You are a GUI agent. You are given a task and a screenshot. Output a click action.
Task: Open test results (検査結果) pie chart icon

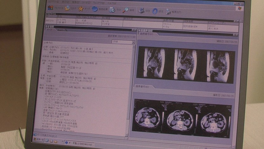pos(95,9)
